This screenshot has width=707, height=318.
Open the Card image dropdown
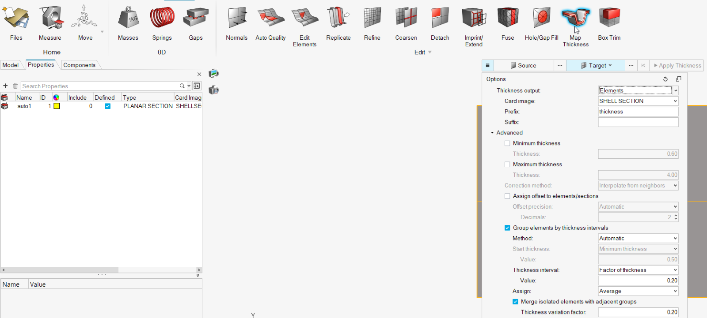638,101
